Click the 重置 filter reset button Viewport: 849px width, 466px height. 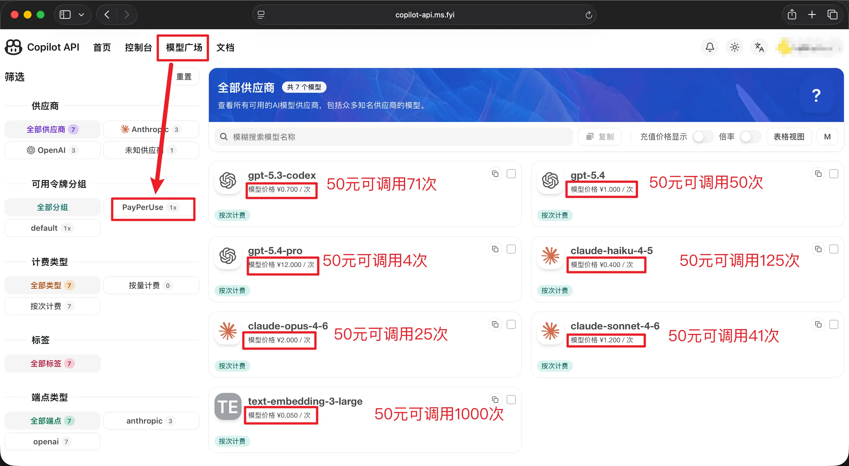(x=184, y=77)
